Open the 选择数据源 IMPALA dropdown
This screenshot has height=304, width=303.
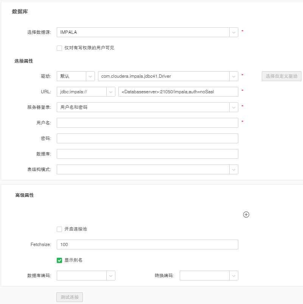[147, 32]
